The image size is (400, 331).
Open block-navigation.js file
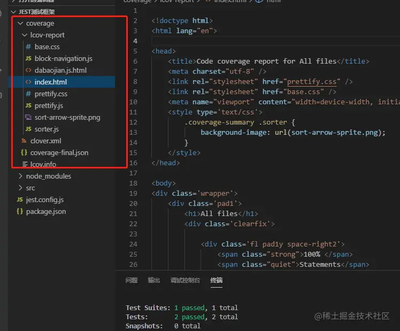(64, 59)
